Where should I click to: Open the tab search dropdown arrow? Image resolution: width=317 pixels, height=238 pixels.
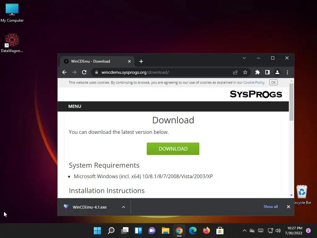pos(244,58)
